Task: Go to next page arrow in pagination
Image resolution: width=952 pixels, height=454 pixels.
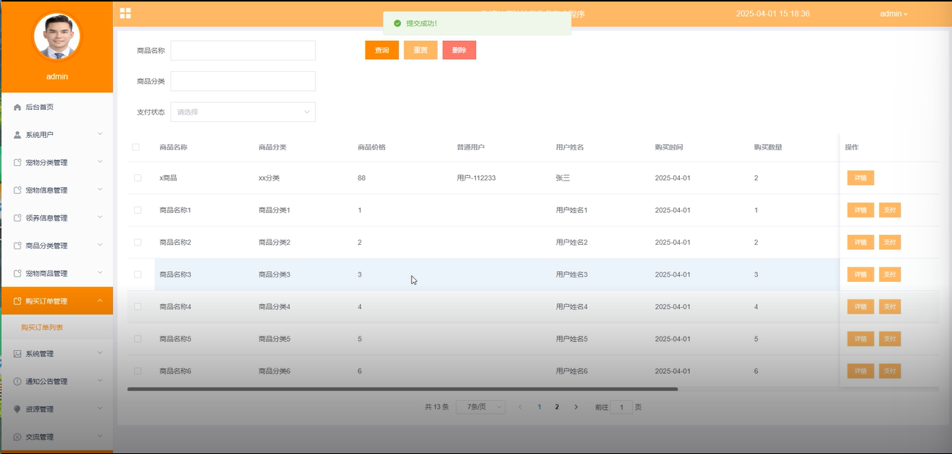Action: [576, 407]
